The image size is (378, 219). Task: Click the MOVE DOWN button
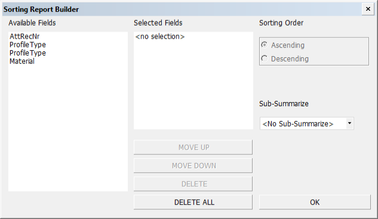pos(193,165)
